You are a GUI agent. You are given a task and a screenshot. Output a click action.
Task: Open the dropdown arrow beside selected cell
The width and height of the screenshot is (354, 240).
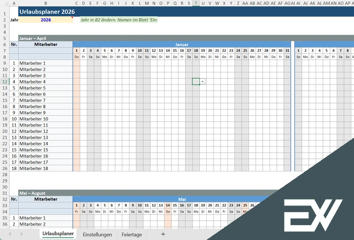203,82
